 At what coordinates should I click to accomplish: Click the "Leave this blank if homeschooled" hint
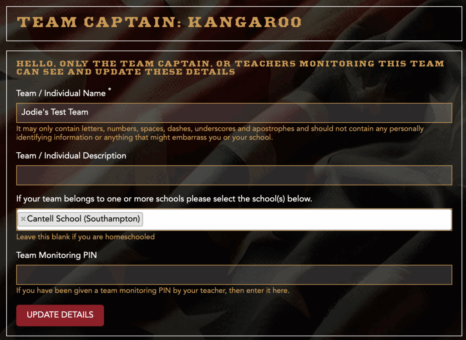click(x=85, y=237)
